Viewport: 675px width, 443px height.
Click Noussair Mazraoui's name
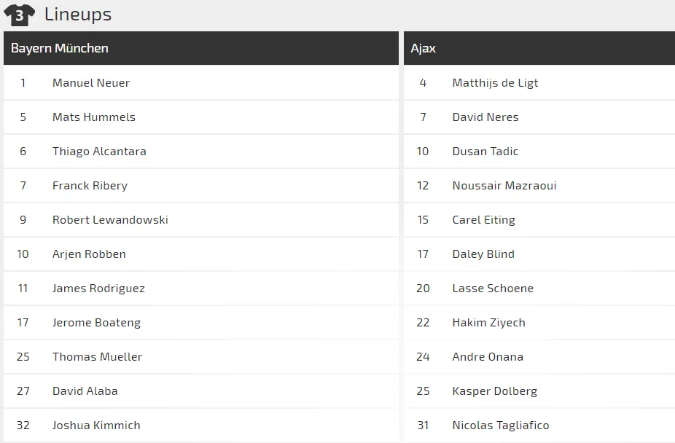(504, 186)
